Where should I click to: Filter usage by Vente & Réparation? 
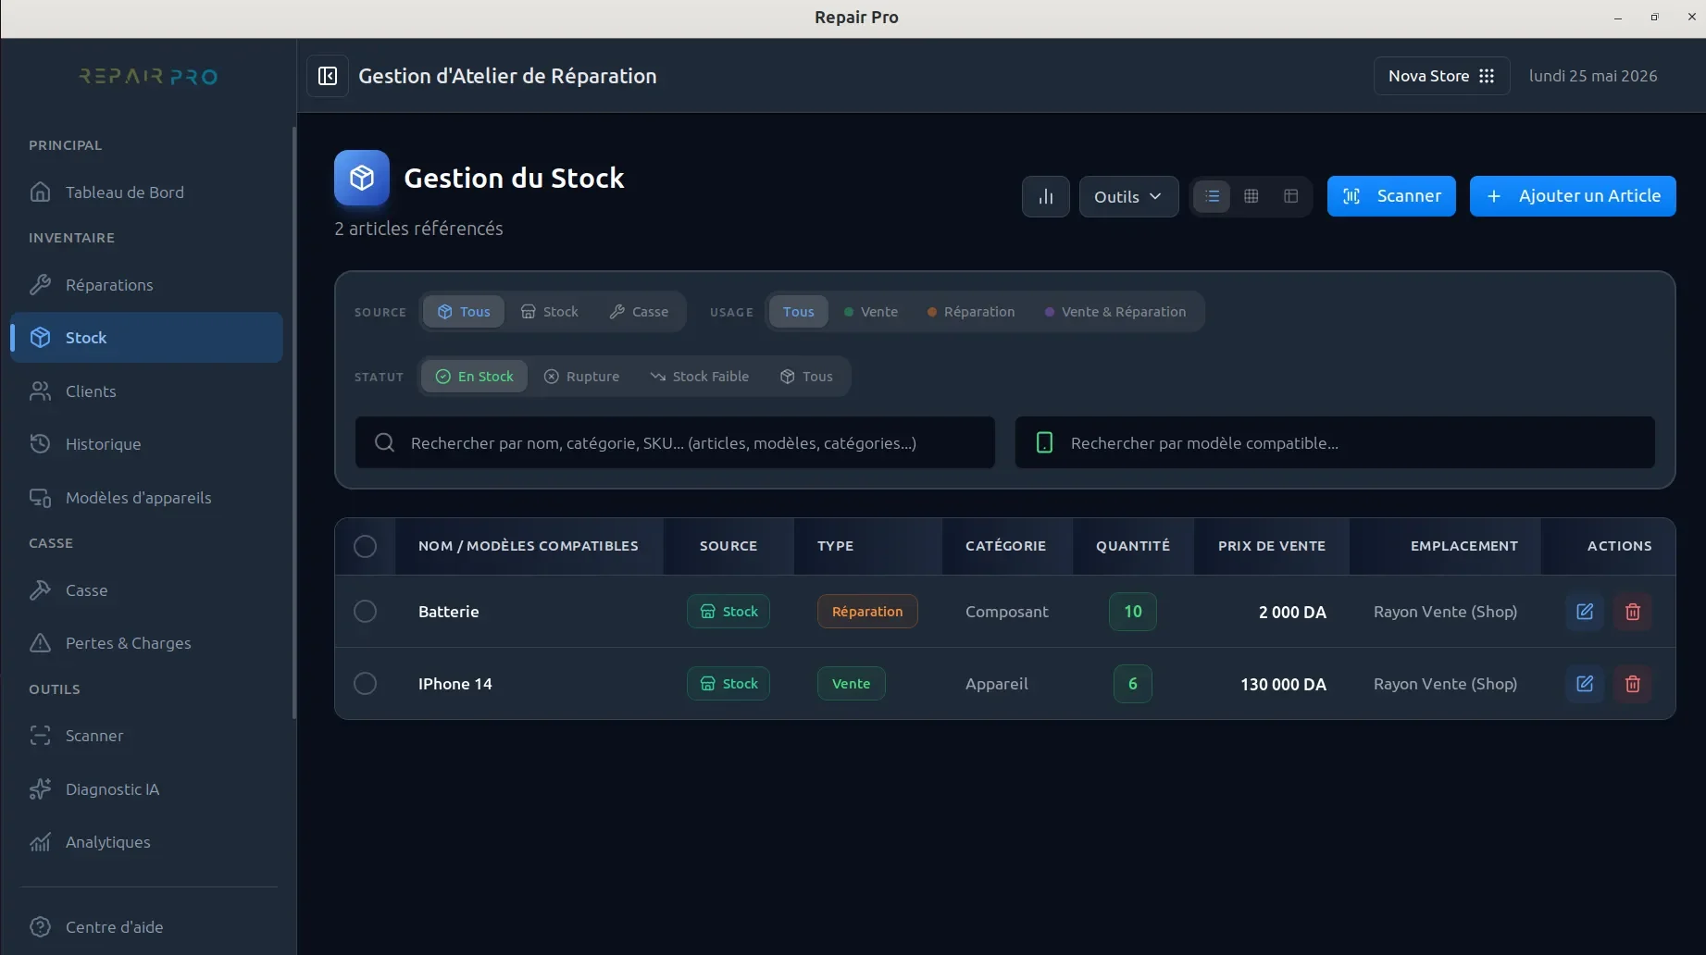click(1115, 312)
